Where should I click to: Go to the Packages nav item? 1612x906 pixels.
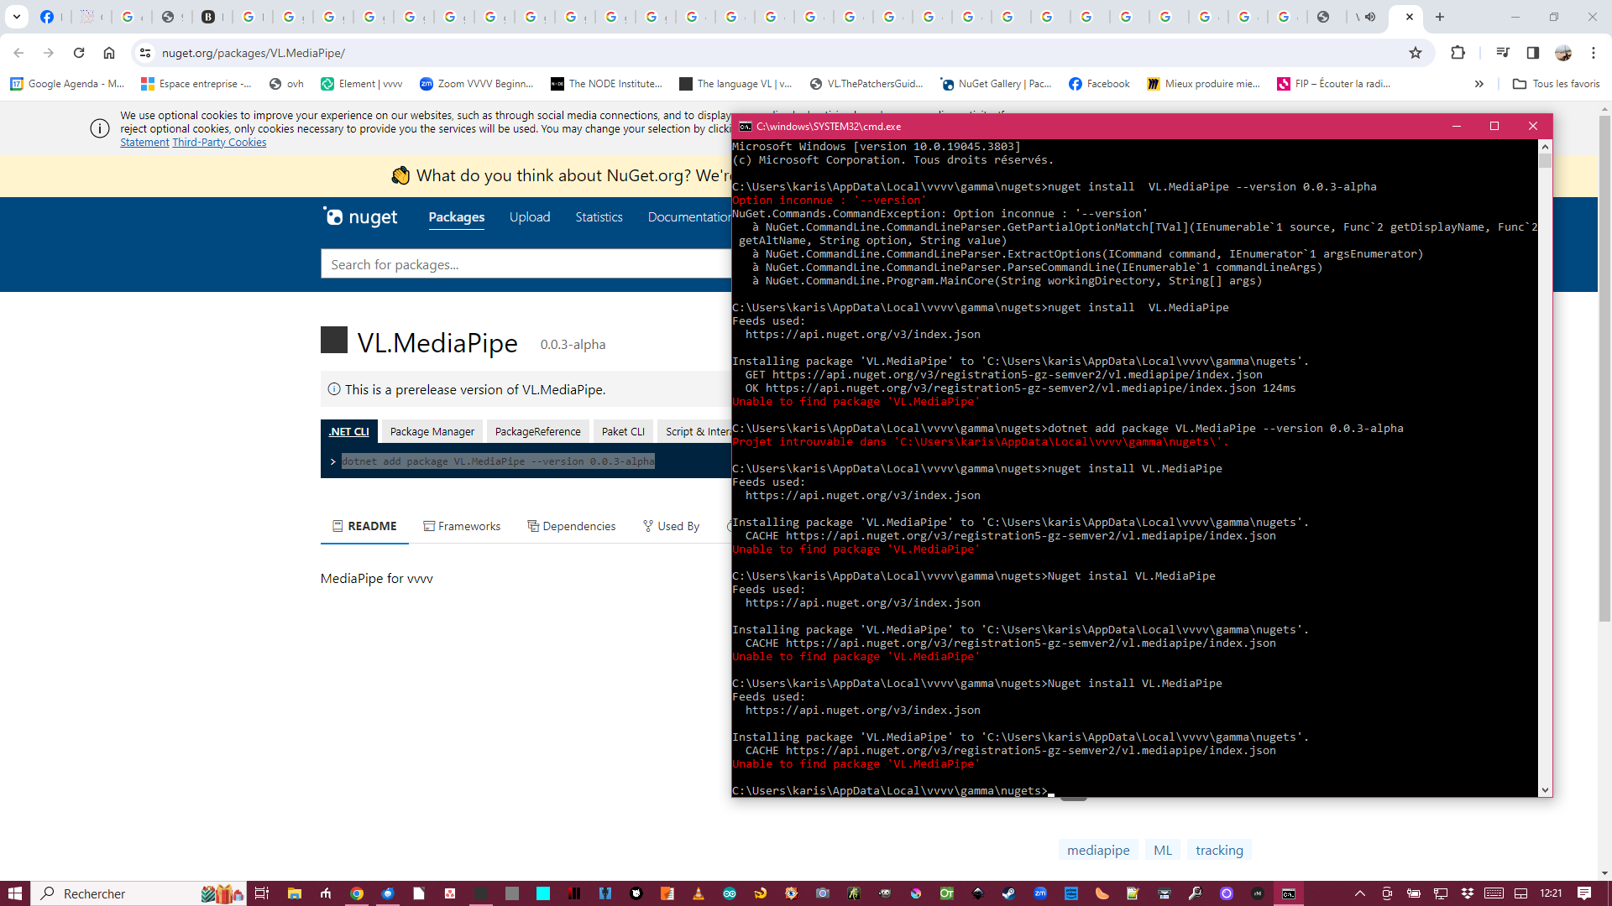click(x=457, y=217)
